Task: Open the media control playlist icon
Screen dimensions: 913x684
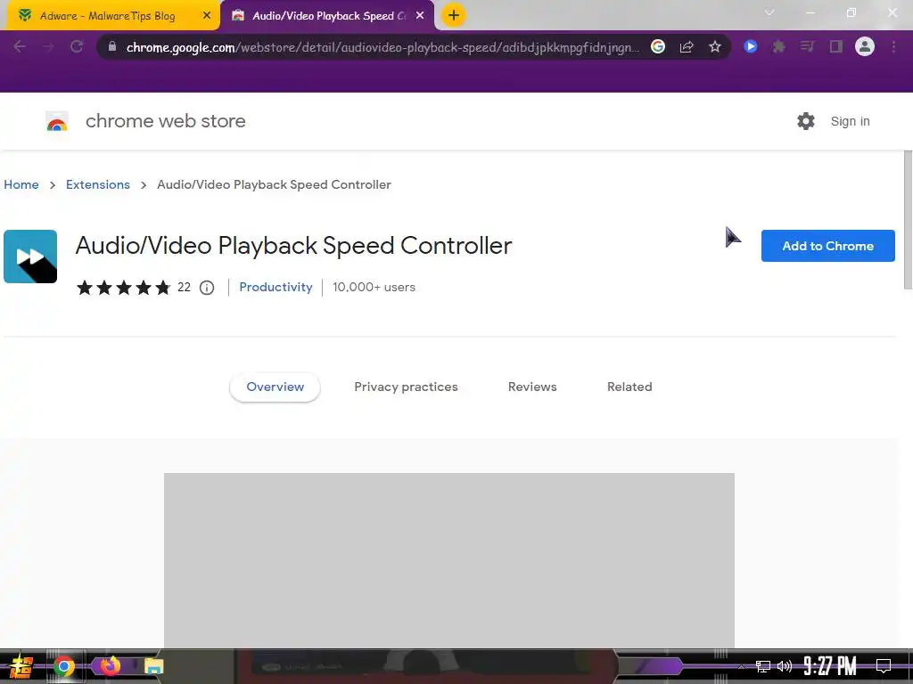Action: 807,46
